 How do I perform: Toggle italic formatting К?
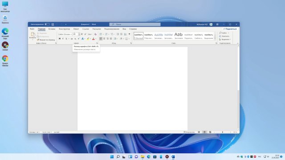[63, 39]
